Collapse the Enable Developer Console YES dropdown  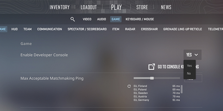(x=192, y=55)
